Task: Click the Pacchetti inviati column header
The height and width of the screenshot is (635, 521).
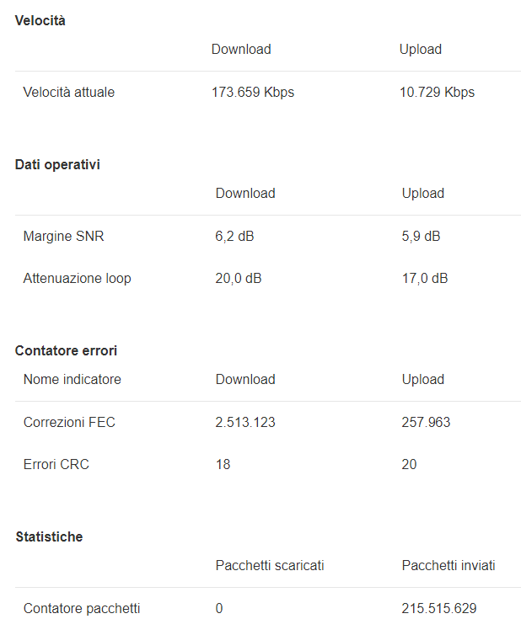Action: [448, 566]
